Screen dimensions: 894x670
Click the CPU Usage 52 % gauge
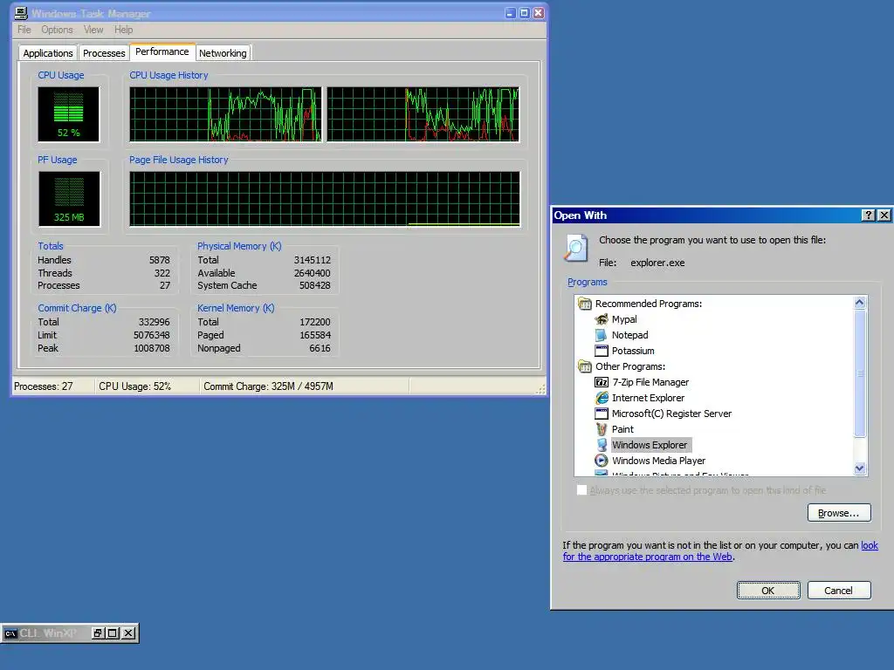click(68, 114)
